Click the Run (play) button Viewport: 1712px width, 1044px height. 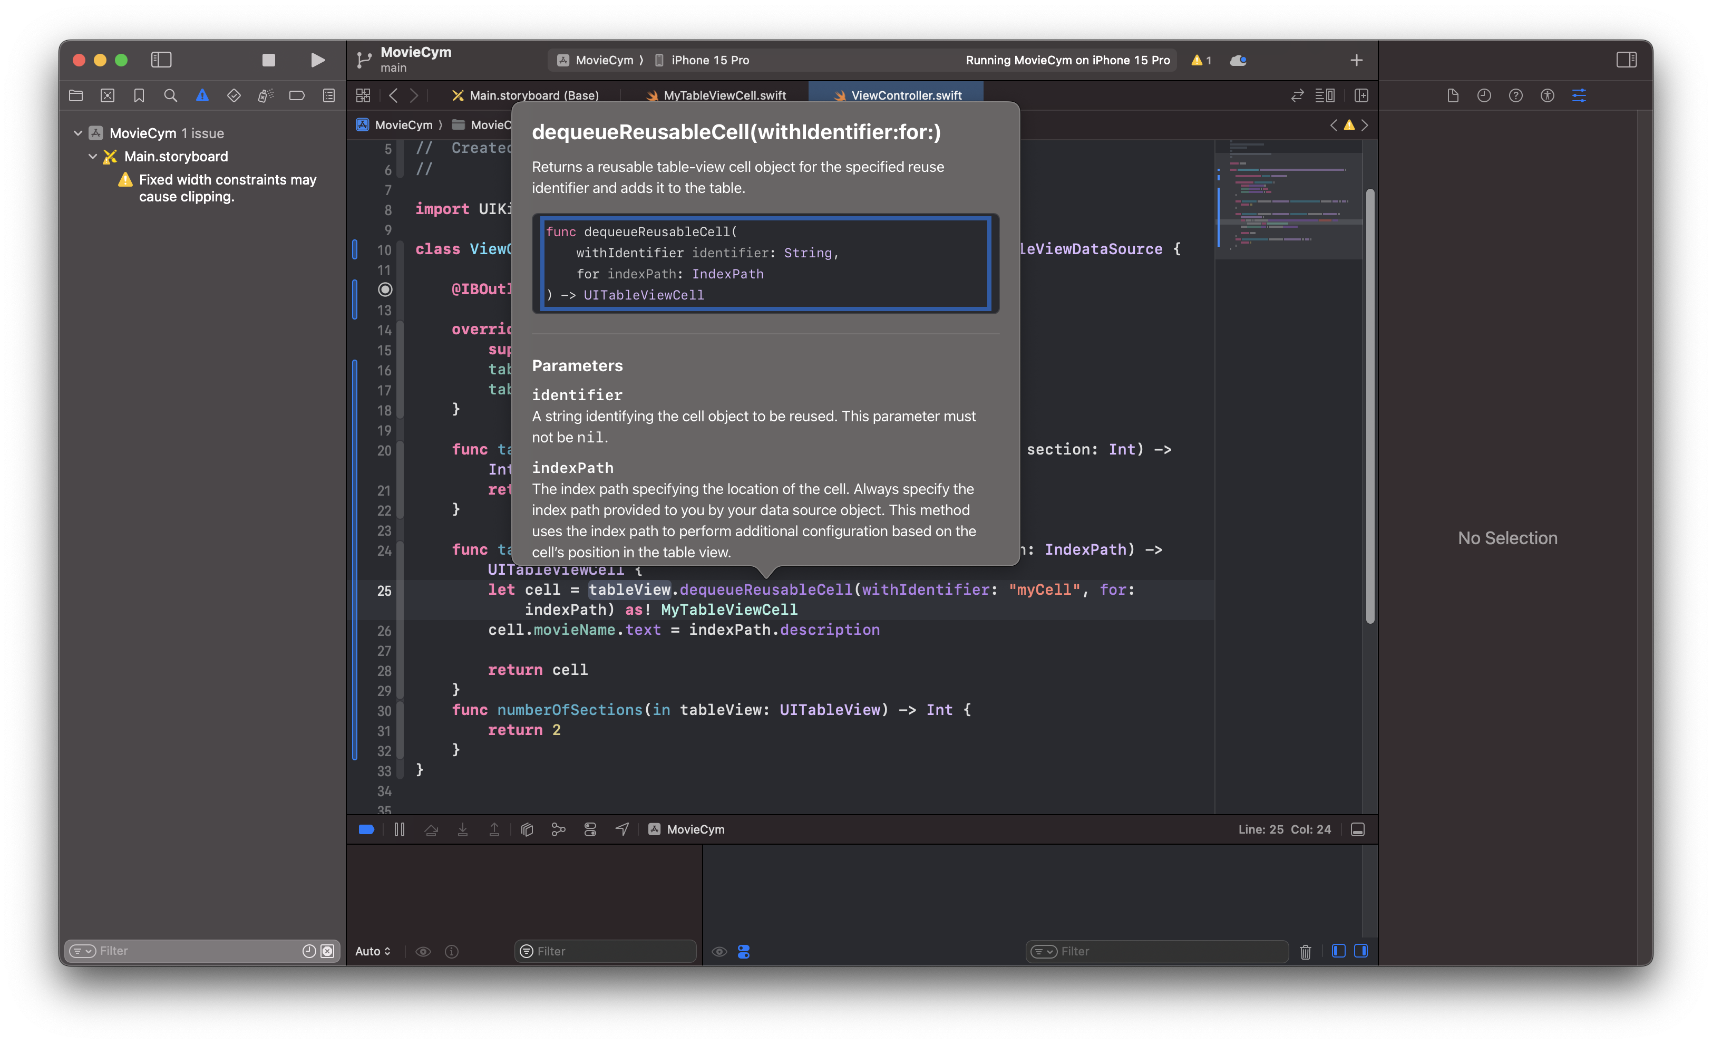pos(317,61)
